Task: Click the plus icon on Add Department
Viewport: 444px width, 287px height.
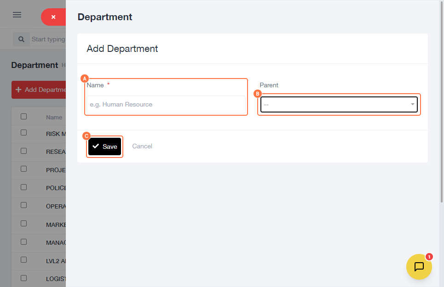Action: [x=18, y=90]
